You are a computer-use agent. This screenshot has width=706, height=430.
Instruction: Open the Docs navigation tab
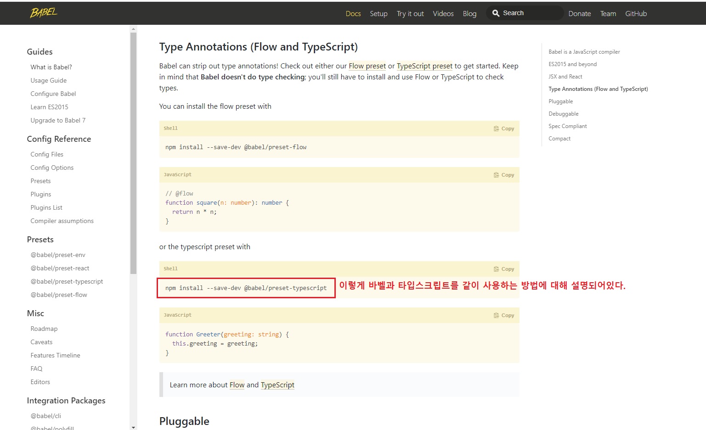coord(353,14)
